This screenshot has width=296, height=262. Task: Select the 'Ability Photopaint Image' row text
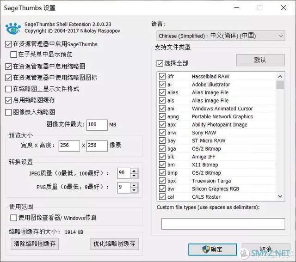click(x=220, y=125)
